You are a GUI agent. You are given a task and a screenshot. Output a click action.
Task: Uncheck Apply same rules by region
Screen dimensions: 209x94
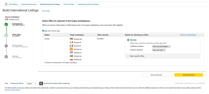tap(43, 31)
